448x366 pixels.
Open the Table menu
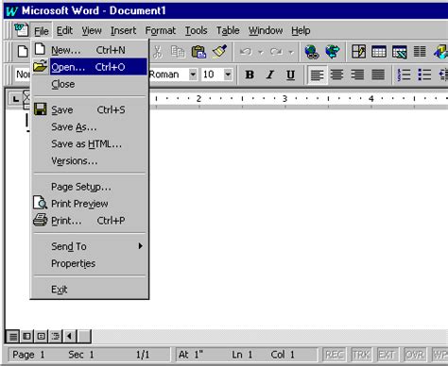coord(228,30)
